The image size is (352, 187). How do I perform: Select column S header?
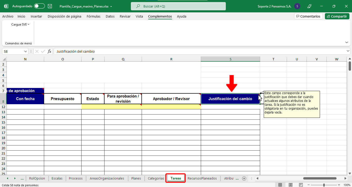(230, 59)
